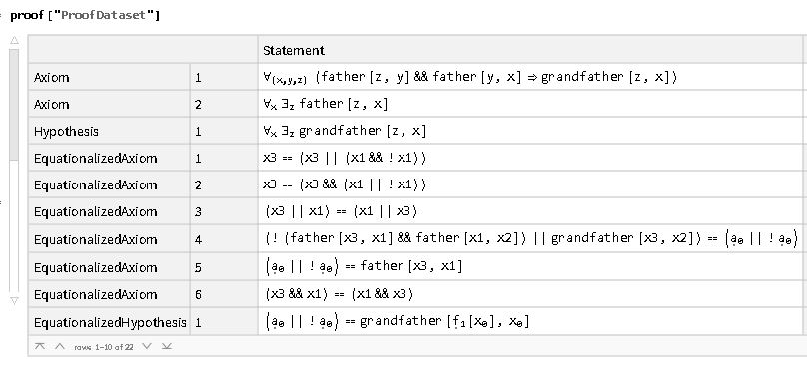The height and width of the screenshot is (369, 807).
Task: Jump to last rows of dataset
Action: (166, 346)
